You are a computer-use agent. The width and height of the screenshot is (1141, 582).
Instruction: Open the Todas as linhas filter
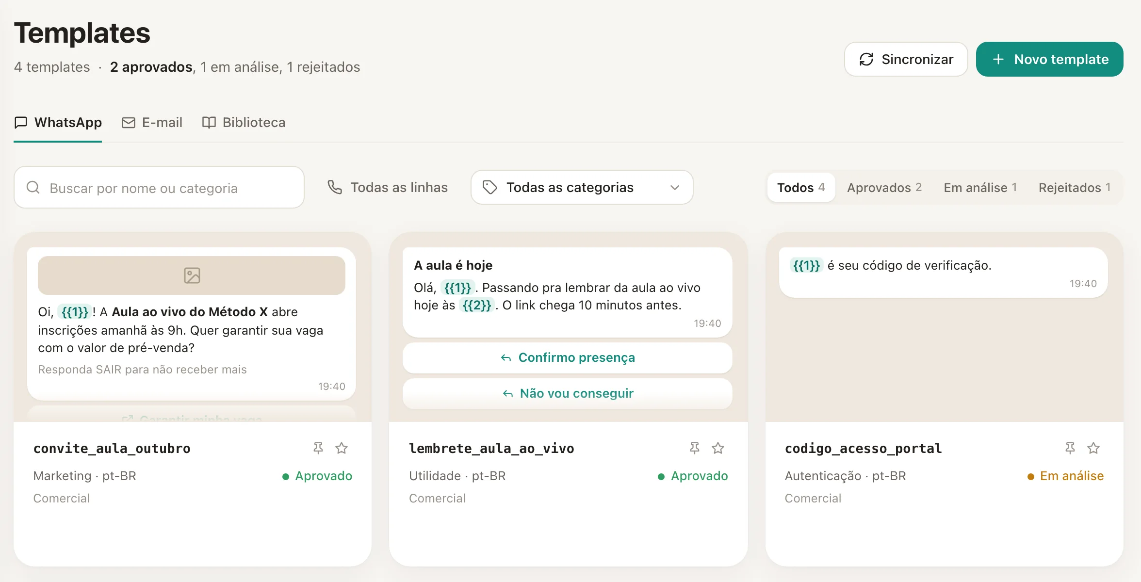pos(387,187)
